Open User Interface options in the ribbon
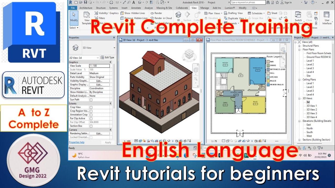This screenshot has height=188, width=335. coord(327,18)
